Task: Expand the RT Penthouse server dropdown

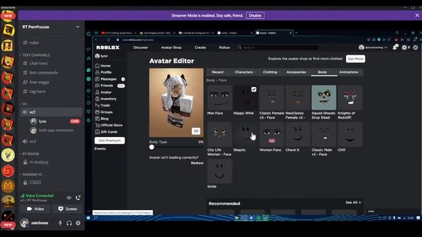Action: (x=78, y=27)
